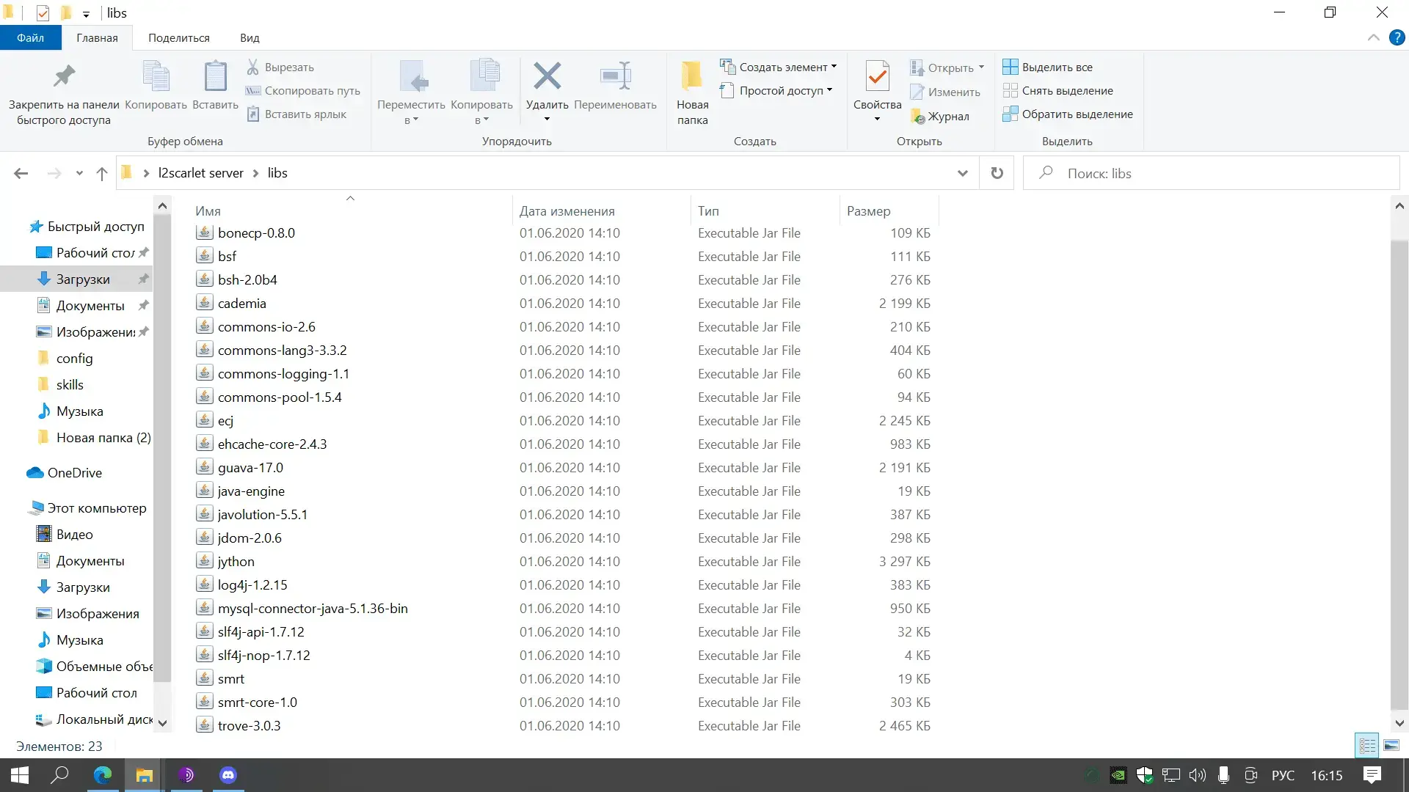1409x792 pixels.
Task: Switch the РУС input language indicator
Action: (x=1283, y=775)
